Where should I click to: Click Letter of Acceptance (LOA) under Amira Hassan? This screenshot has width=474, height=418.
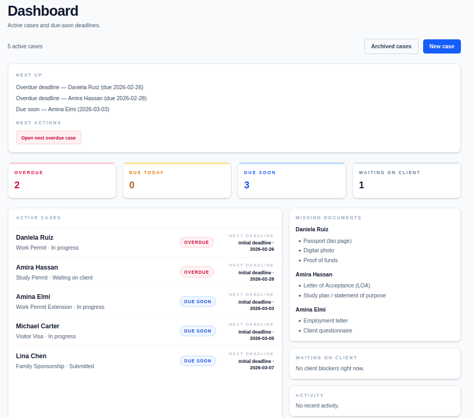(x=337, y=285)
